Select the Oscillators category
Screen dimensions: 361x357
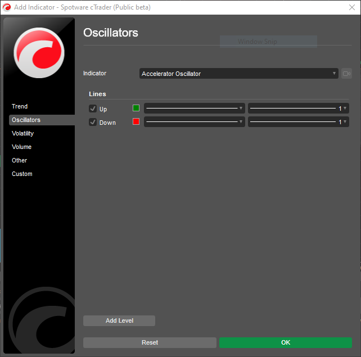tap(26, 120)
